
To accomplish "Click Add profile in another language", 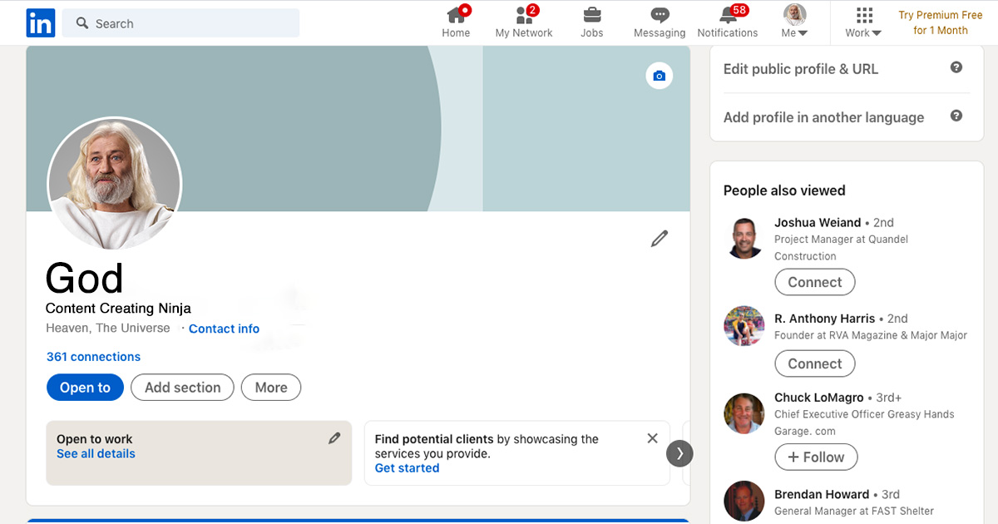I will pos(823,117).
